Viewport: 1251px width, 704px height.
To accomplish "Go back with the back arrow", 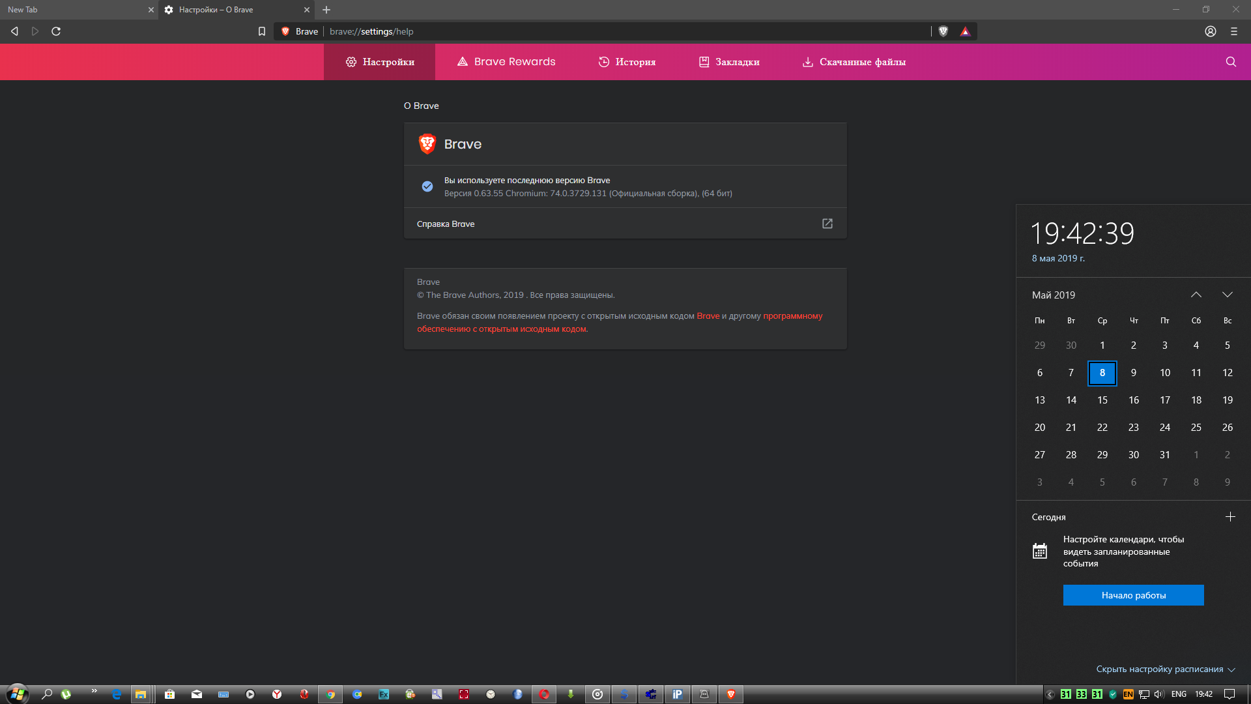I will coord(14,31).
